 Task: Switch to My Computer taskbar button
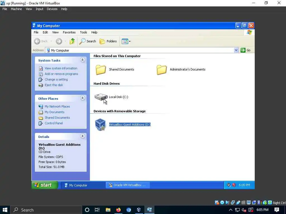click(x=83, y=185)
